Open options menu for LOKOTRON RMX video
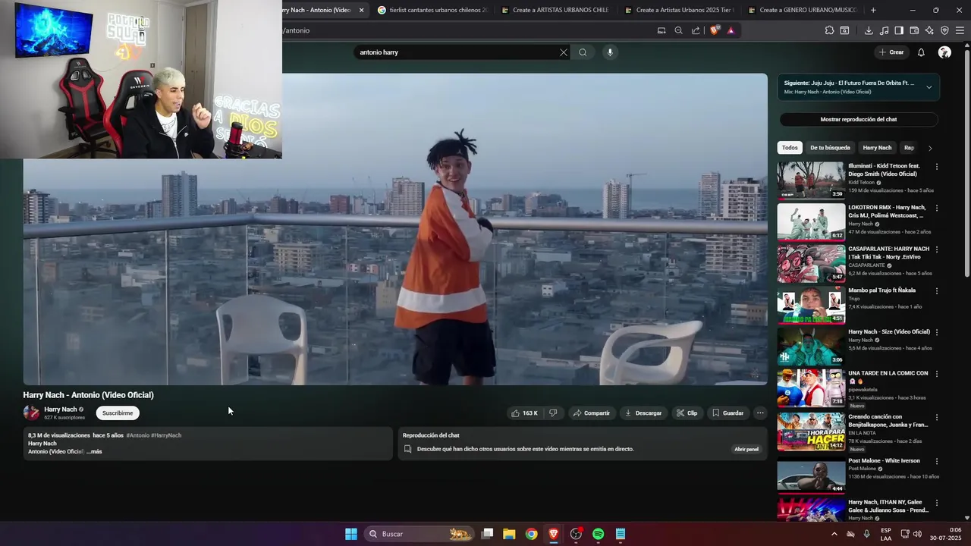This screenshot has height=546, width=971. click(x=936, y=209)
